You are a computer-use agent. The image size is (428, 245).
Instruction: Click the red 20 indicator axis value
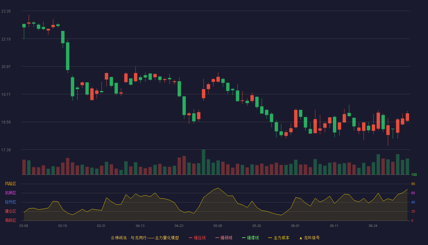tap(413, 211)
